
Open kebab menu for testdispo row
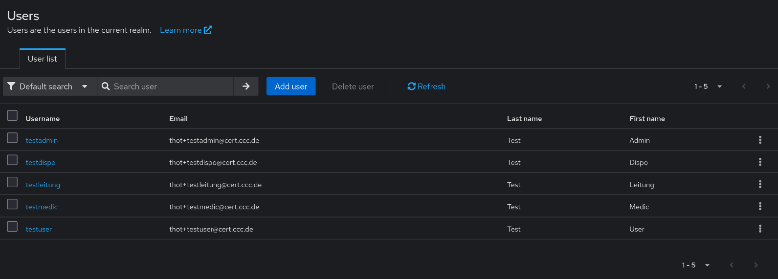coord(760,162)
